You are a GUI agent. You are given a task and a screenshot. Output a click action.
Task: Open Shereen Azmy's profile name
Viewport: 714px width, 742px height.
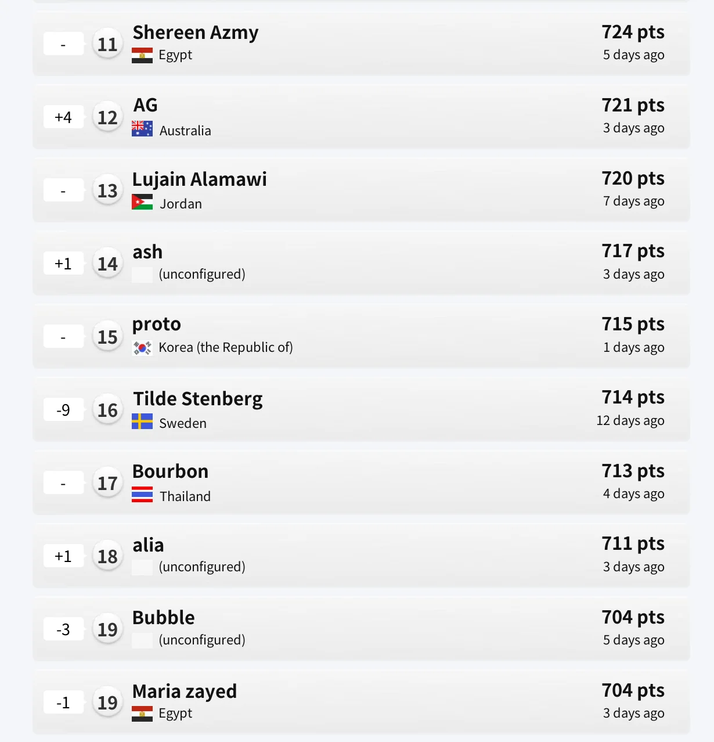click(196, 33)
